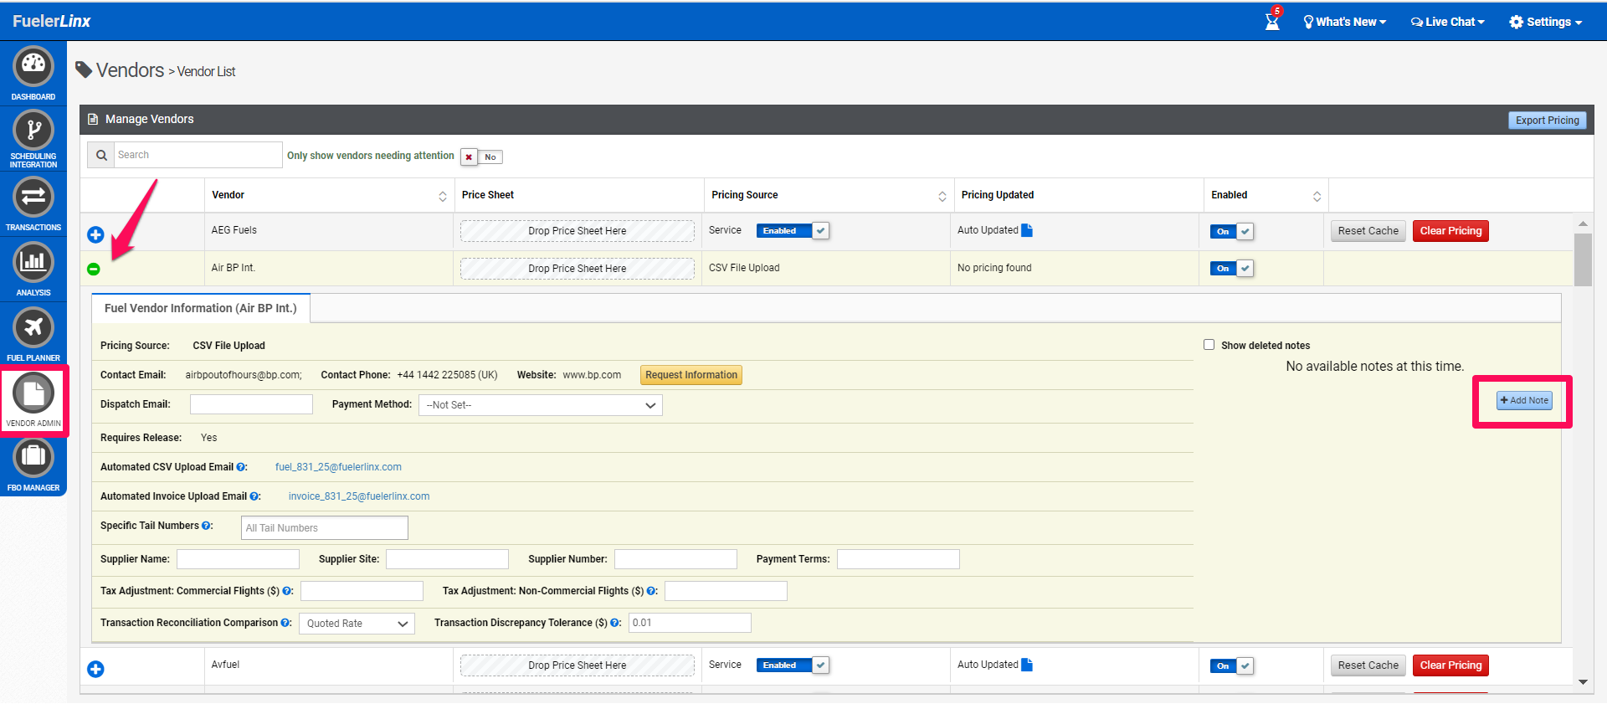This screenshot has width=1607, height=709.
Task: Click Reset Cache for Avfuel
Action: [x=1368, y=665]
